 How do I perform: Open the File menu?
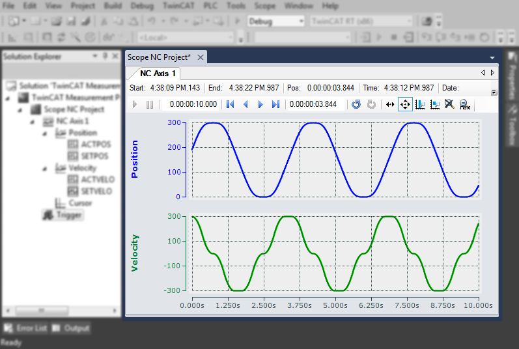point(8,6)
